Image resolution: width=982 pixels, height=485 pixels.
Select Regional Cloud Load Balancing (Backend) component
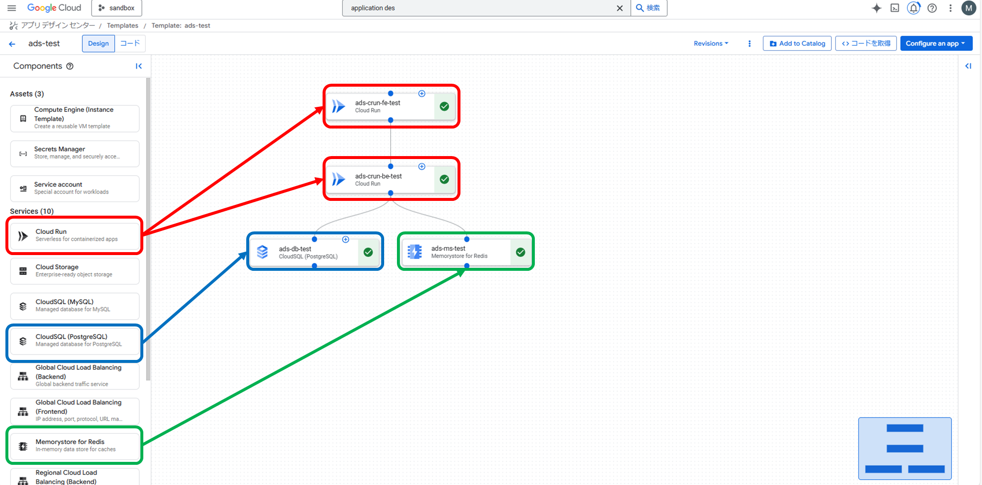(x=75, y=477)
